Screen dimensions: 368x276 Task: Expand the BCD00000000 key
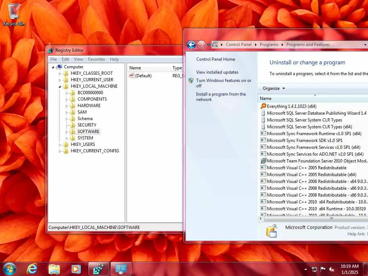click(66, 93)
